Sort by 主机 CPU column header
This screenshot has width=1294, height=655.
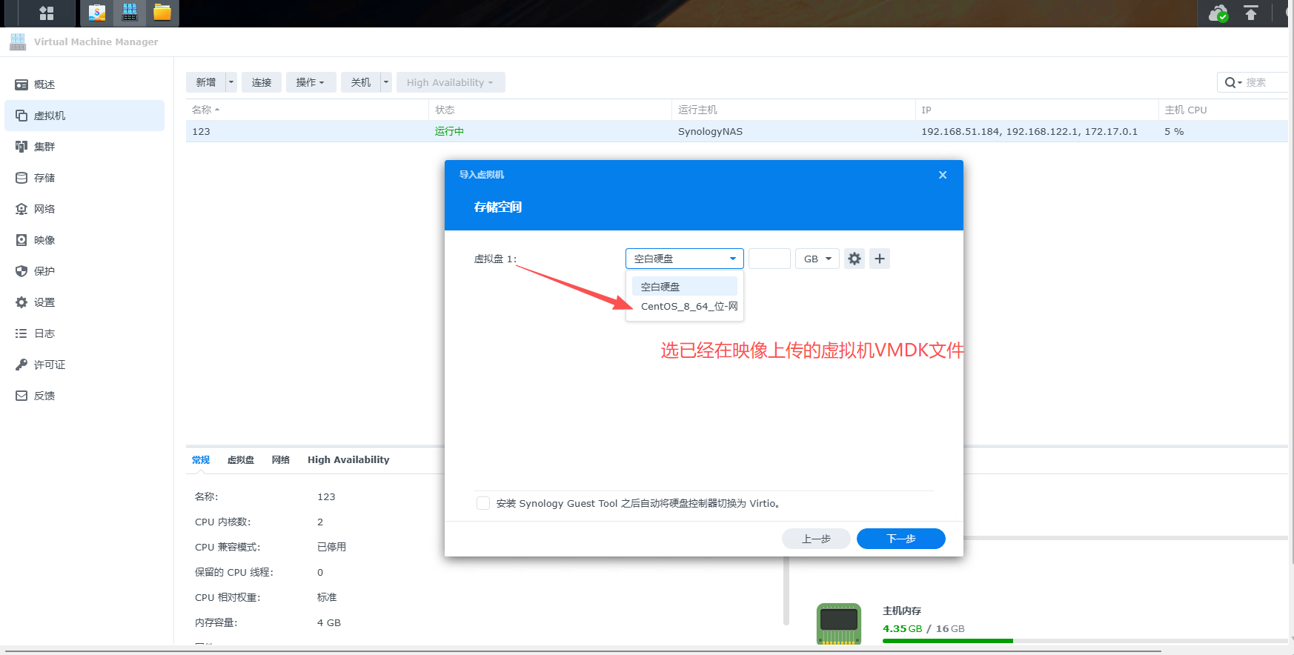coord(1223,110)
